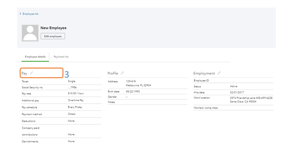The width and height of the screenshot is (293, 165).
Task: Click the Check payment method value
Action: pos(72,114)
